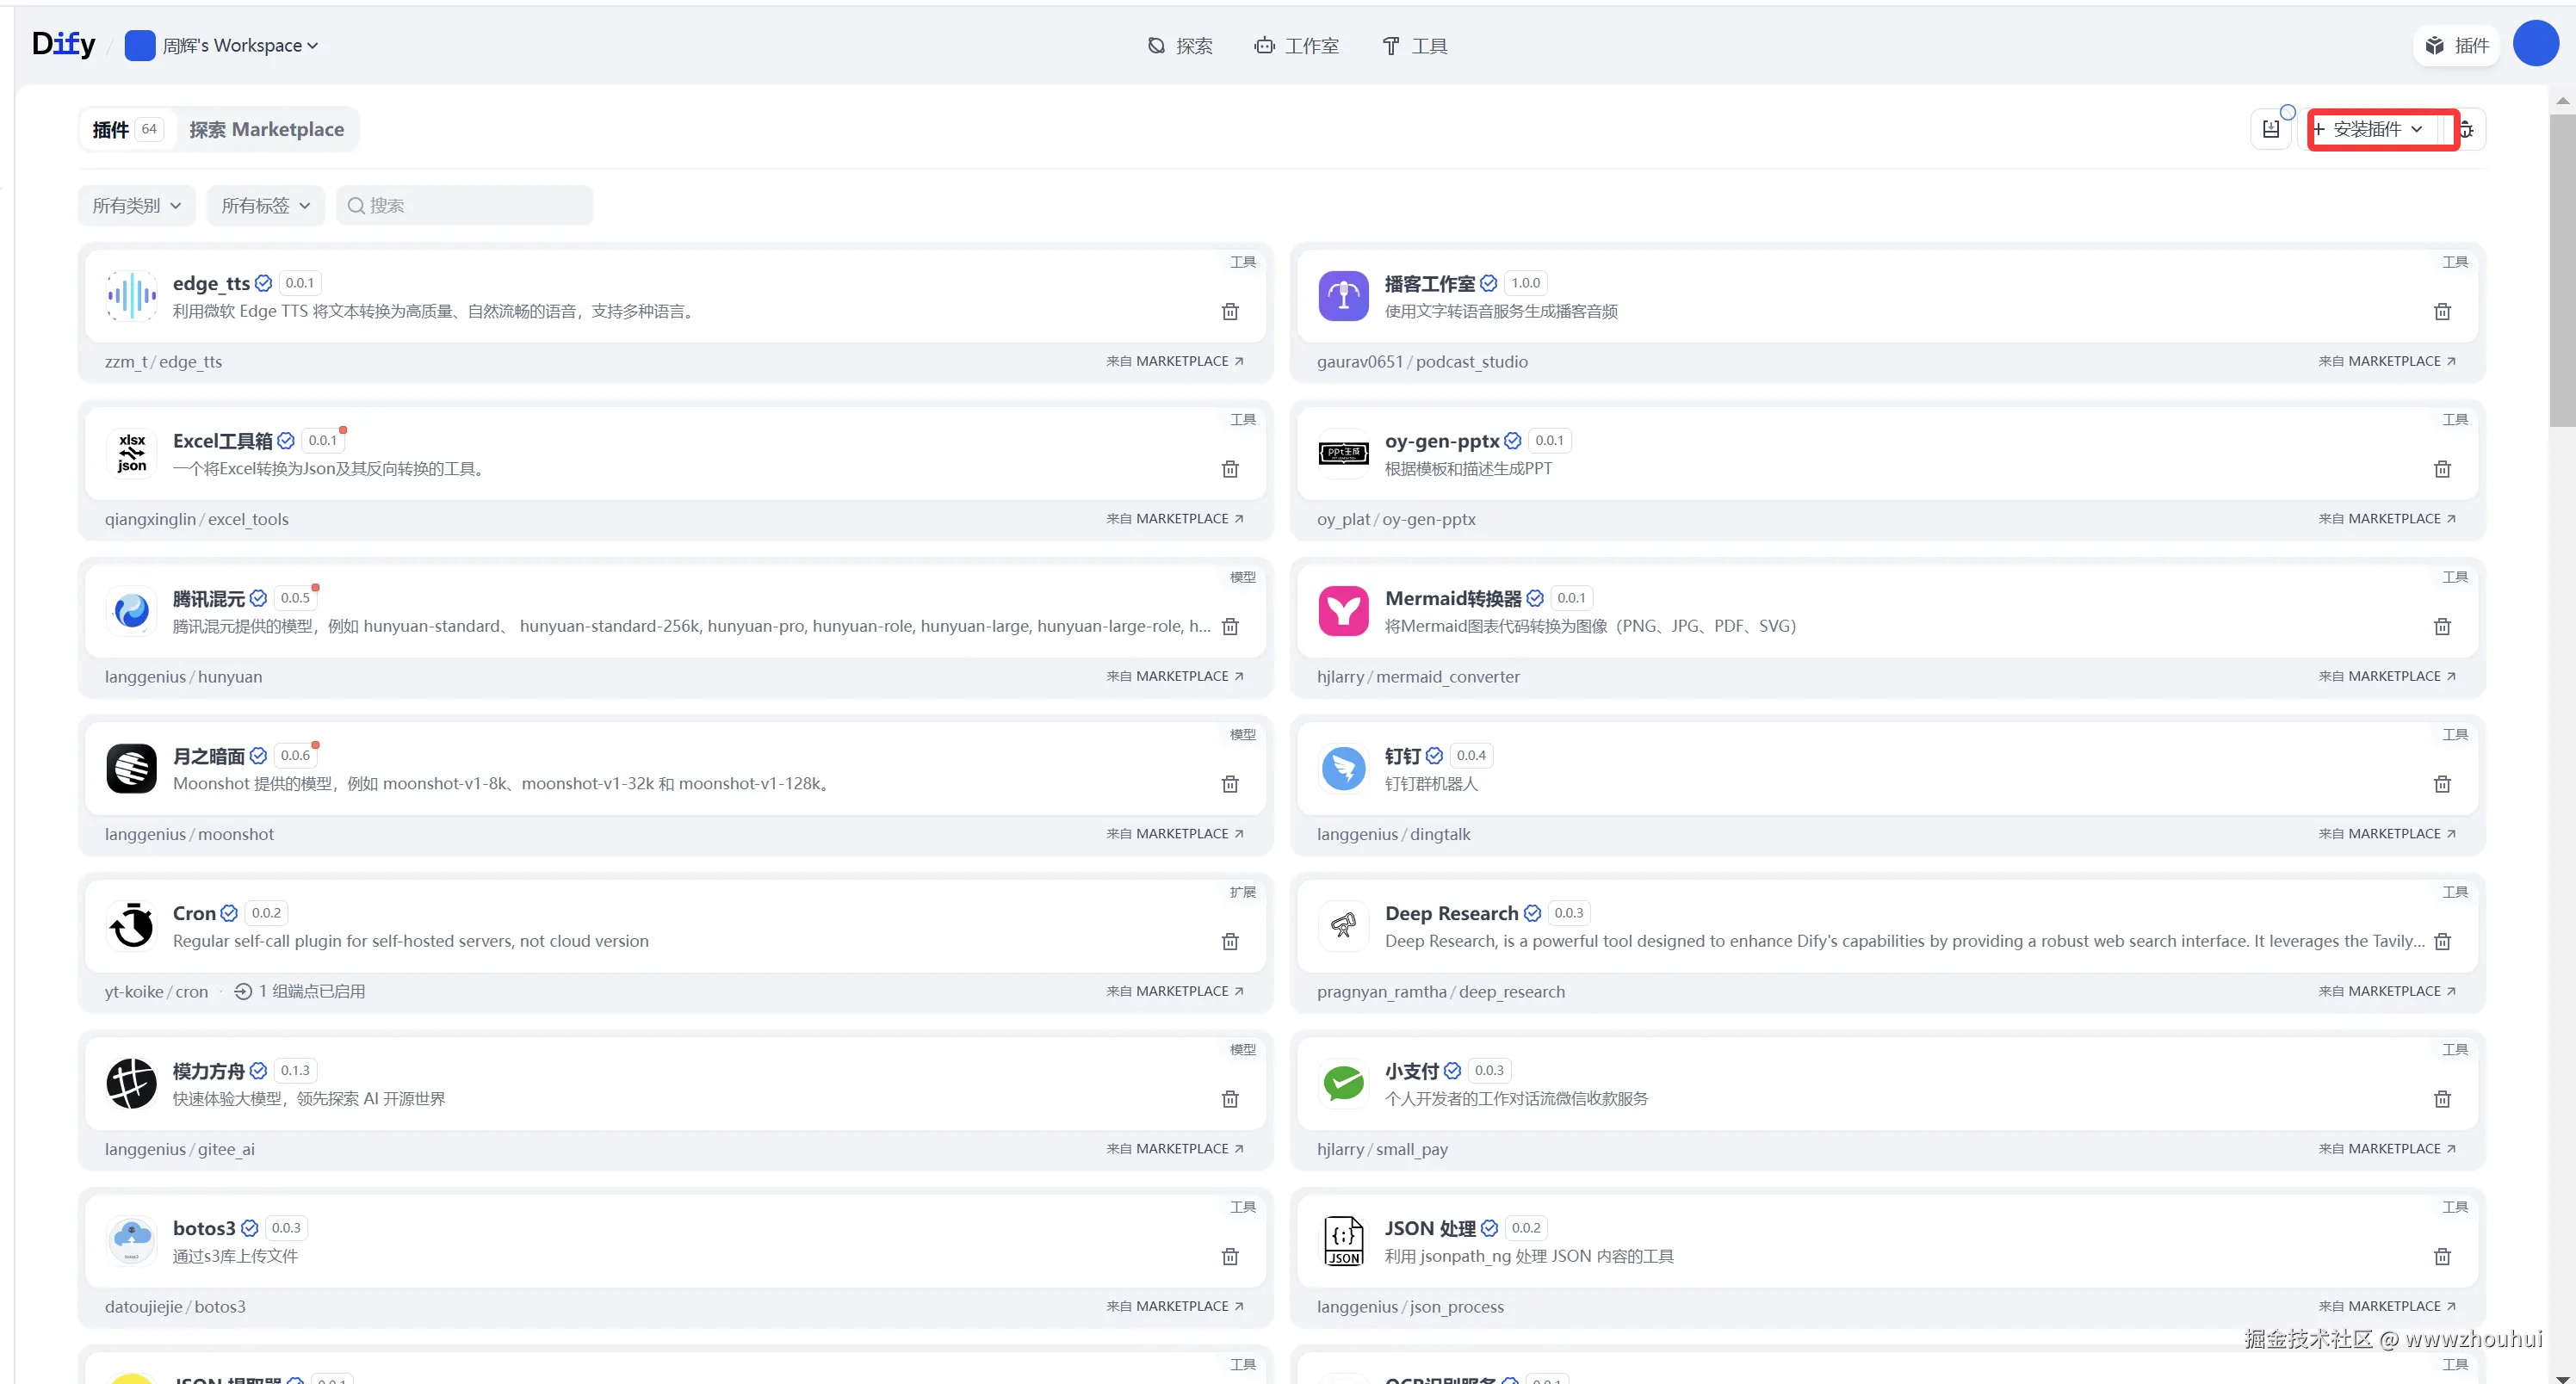This screenshot has width=2576, height=1384.
Task: Switch to 探索 Marketplace tab
Action: tap(266, 130)
